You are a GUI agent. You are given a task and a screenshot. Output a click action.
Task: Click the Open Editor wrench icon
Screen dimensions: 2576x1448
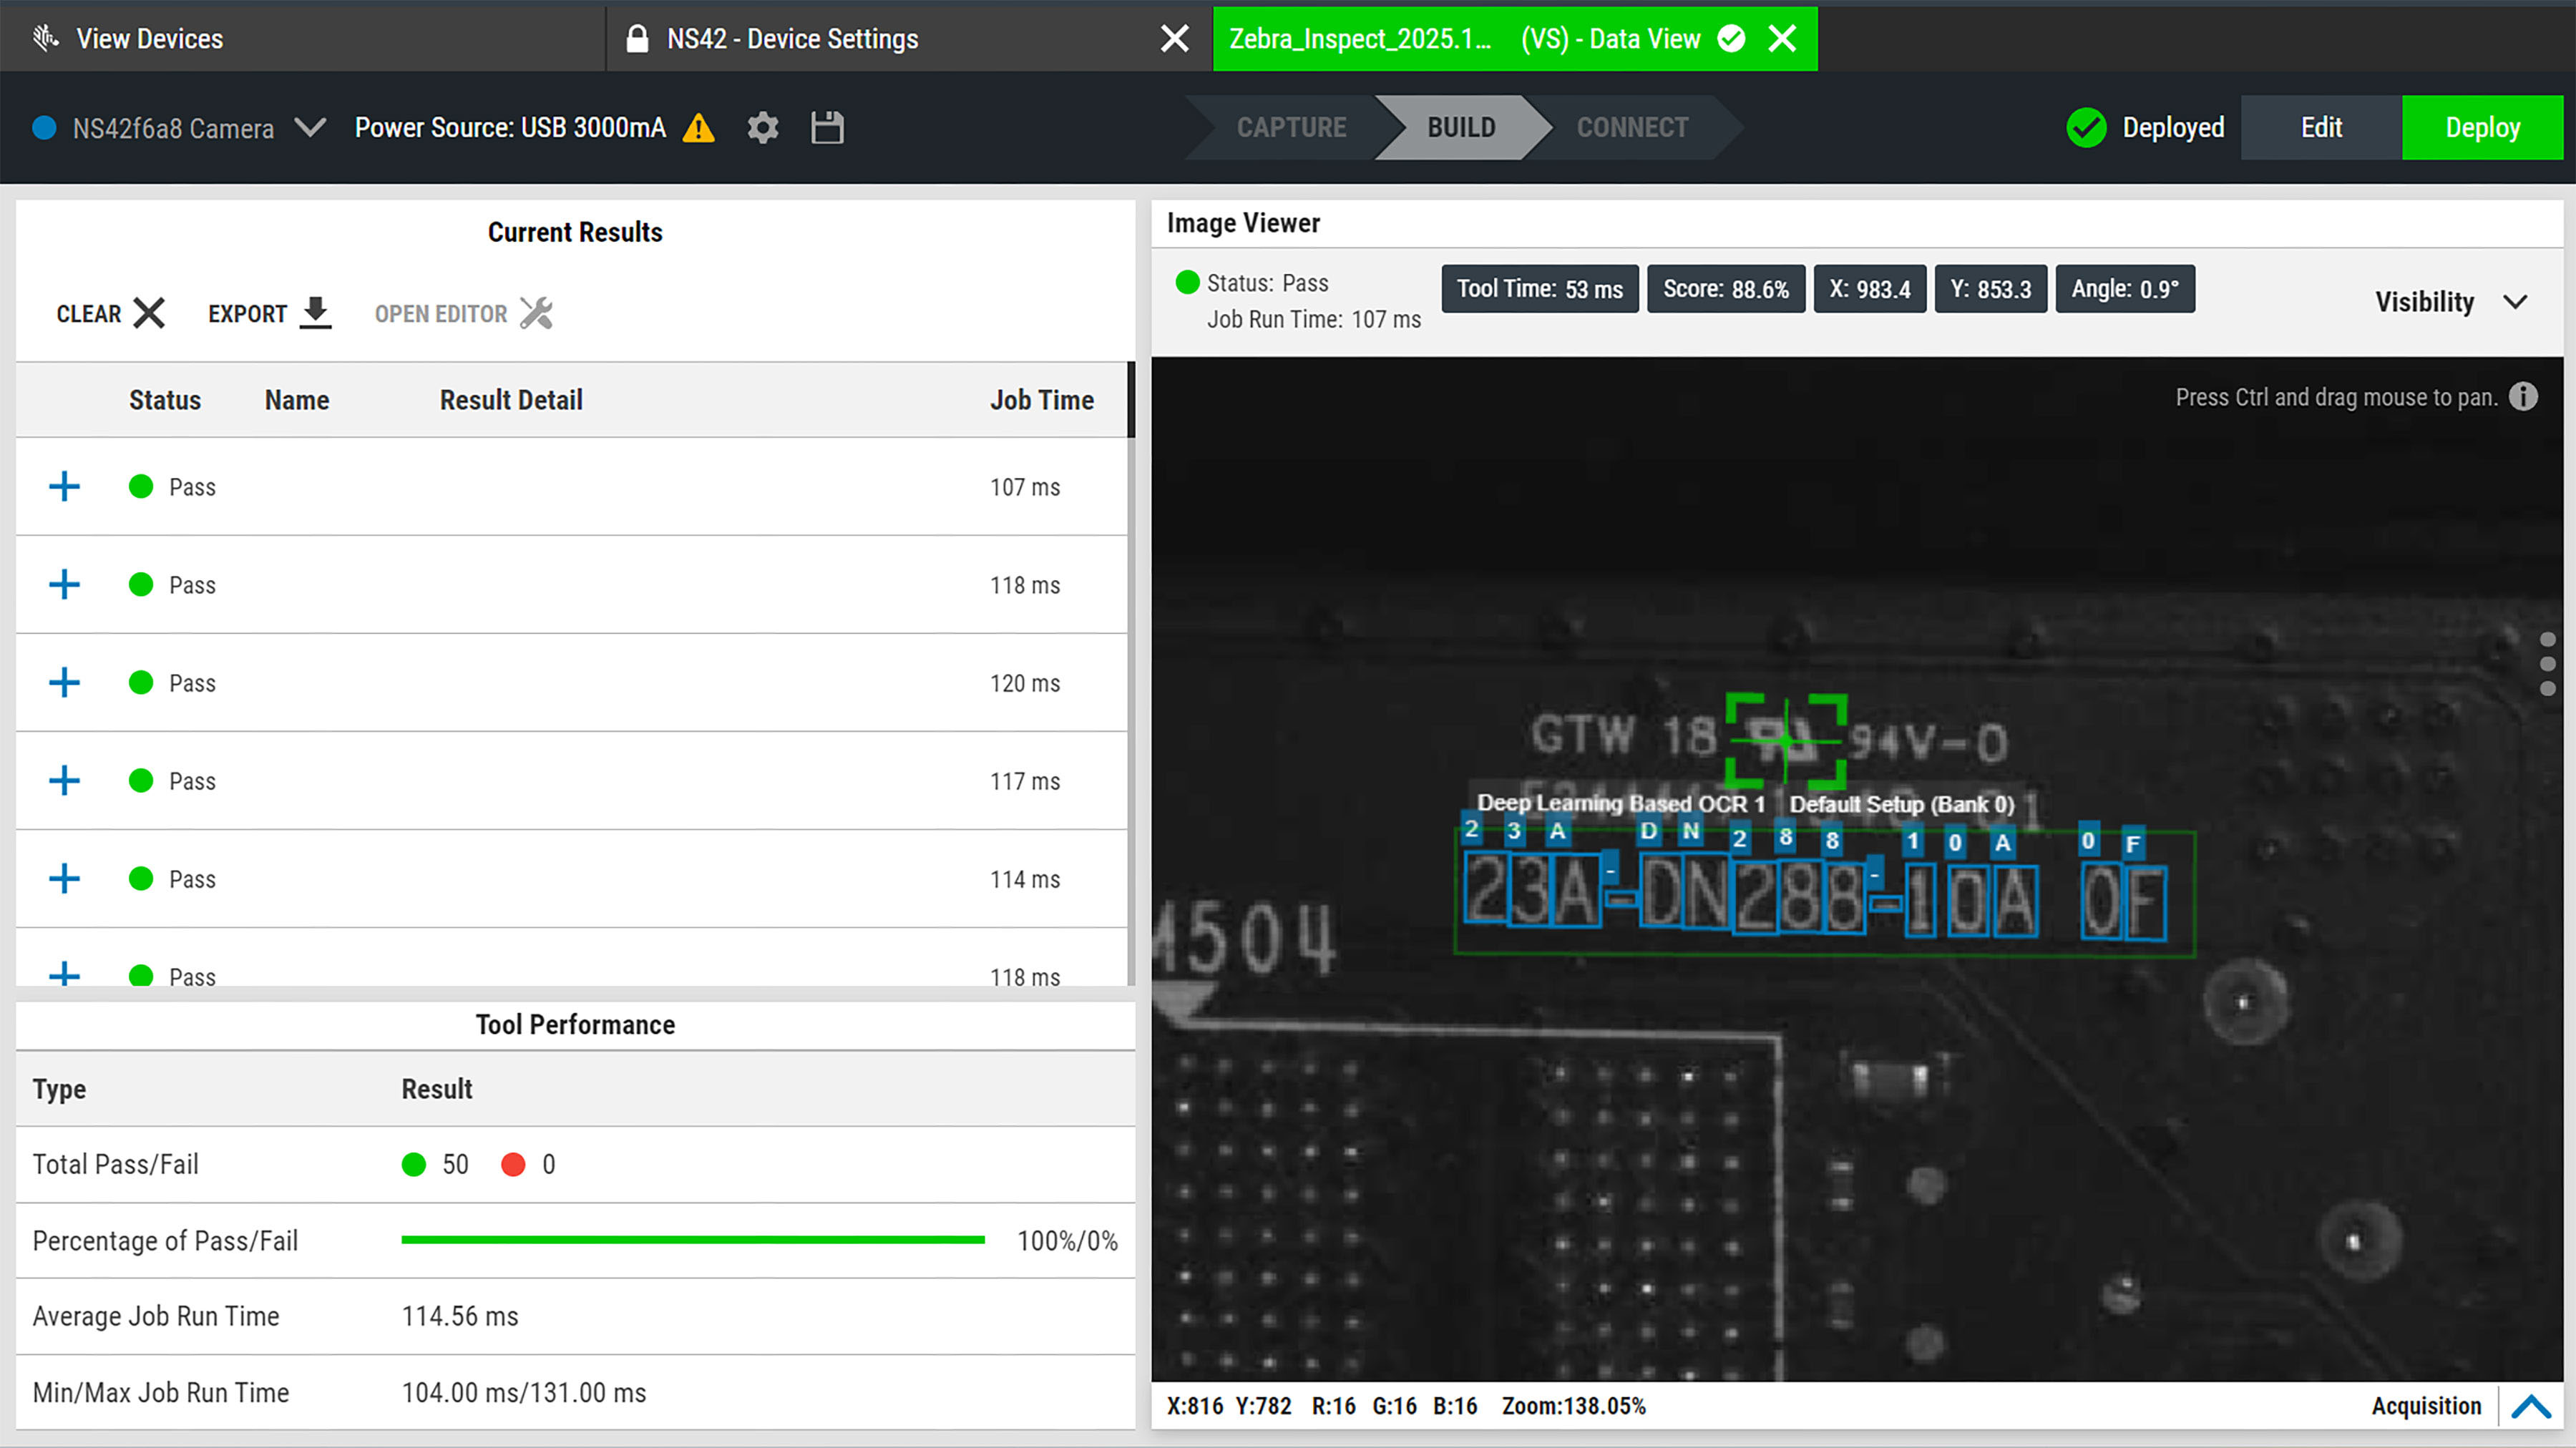pyautogui.click(x=537, y=313)
